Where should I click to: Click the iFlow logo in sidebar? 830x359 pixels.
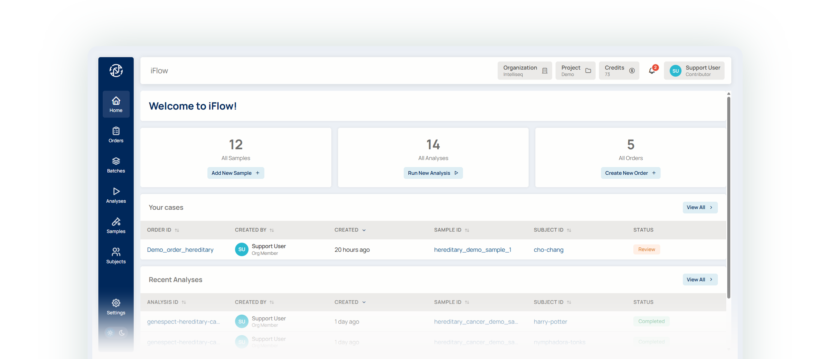pyautogui.click(x=116, y=70)
